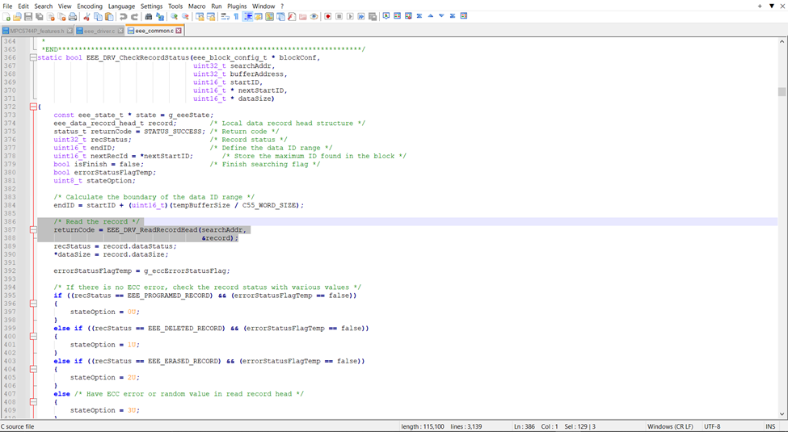Viewport: 788px width, 432px height.
Task: Click the Playback macro icon
Action: pyautogui.click(x=350, y=17)
